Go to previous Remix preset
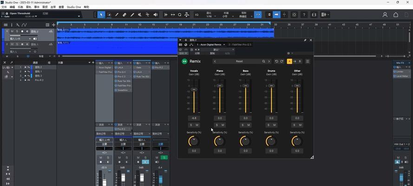The image size is (413, 186). tap(215, 61)
